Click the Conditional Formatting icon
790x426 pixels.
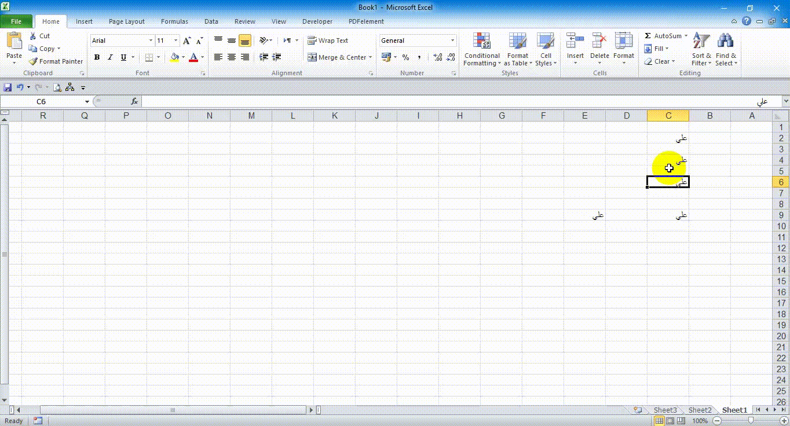[481, 41]
